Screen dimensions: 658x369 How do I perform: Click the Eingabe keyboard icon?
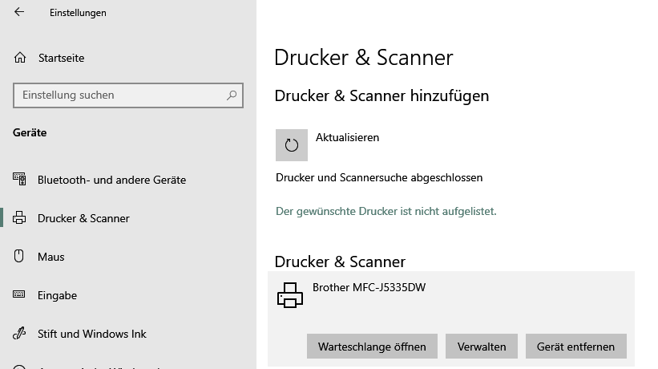19,294
